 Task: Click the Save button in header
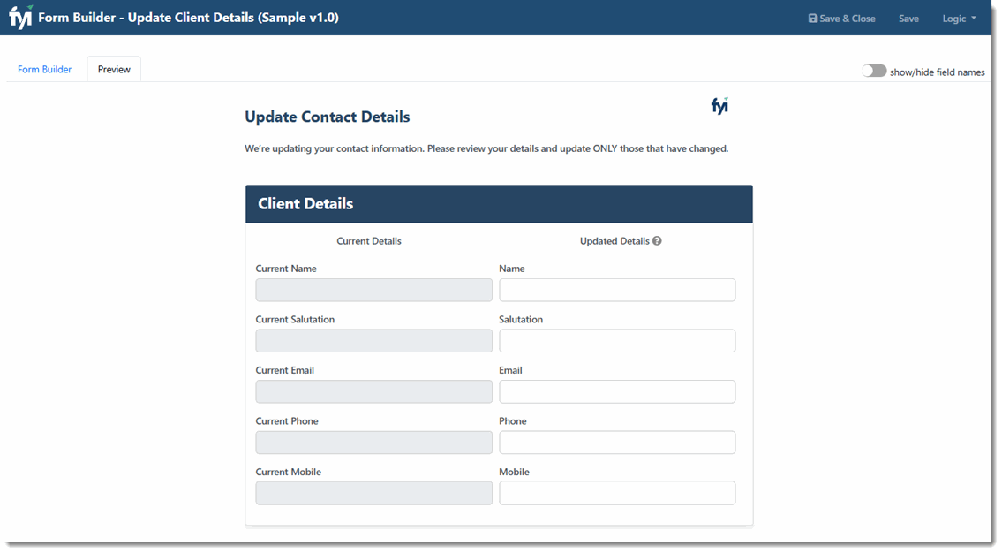[908, 19]
